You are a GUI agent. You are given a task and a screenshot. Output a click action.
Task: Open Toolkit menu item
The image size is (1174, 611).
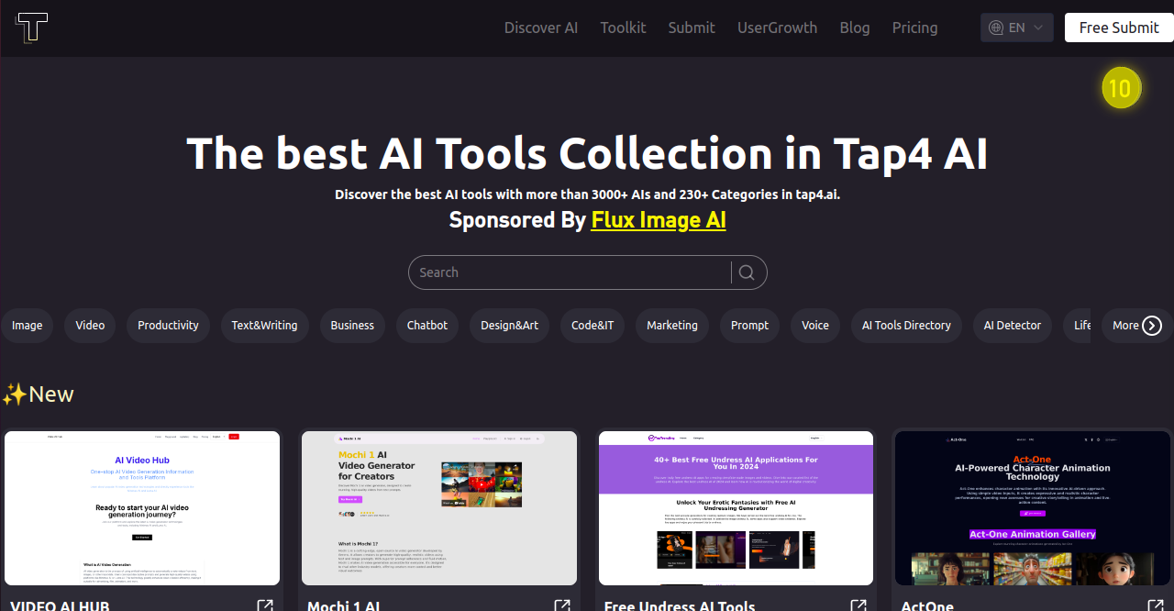tap(623, 28)
